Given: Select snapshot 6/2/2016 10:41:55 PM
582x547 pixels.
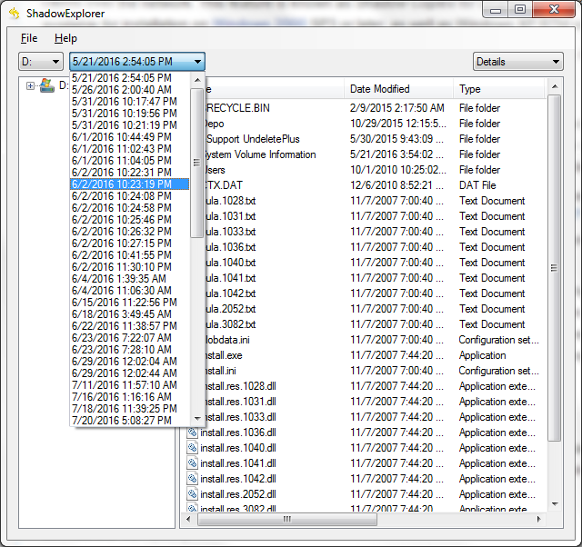Looking at the screenshot, I should [x=129, y=255].
